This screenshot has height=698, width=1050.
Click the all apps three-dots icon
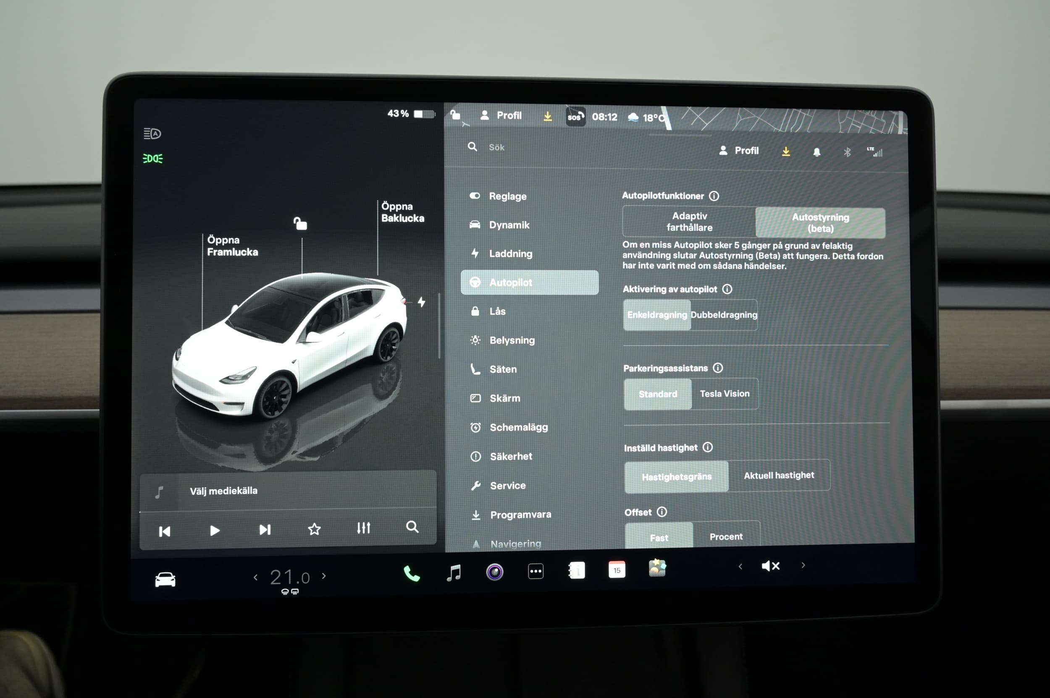pos(535,571)
